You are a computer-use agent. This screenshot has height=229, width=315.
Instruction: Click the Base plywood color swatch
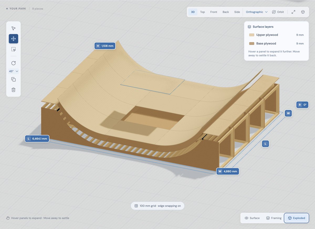coord(251,43)
